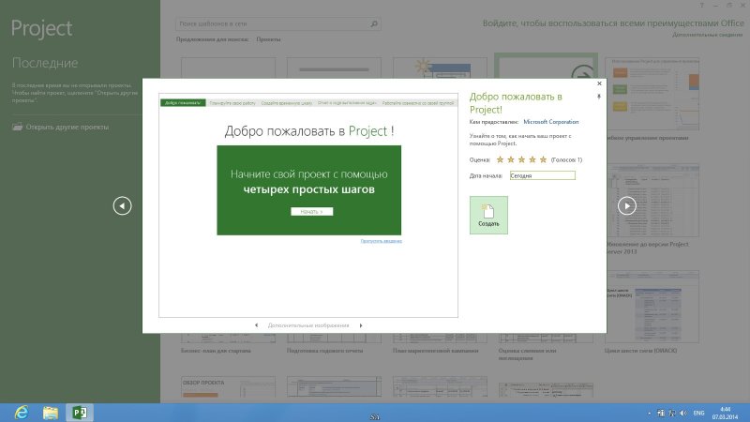Viewport: 750px width, 422px height.
Task: Click the Дата начала input field
Action: pos(543,175)
